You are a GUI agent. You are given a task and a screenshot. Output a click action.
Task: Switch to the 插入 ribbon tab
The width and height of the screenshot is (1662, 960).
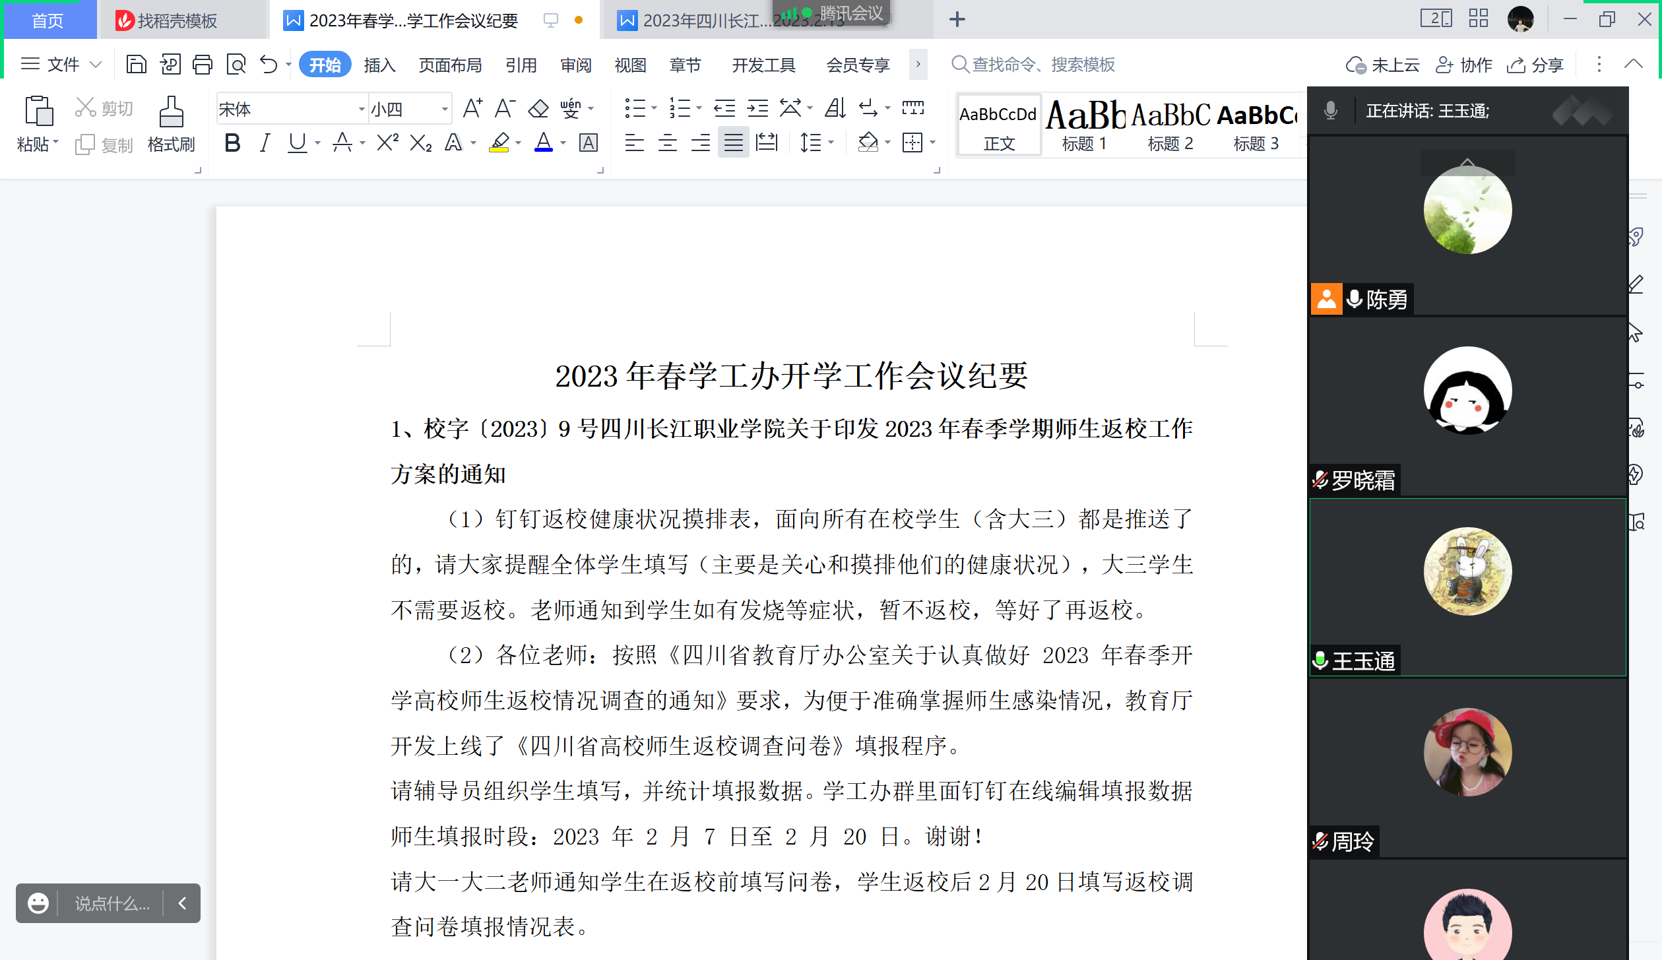pos(379,65)
